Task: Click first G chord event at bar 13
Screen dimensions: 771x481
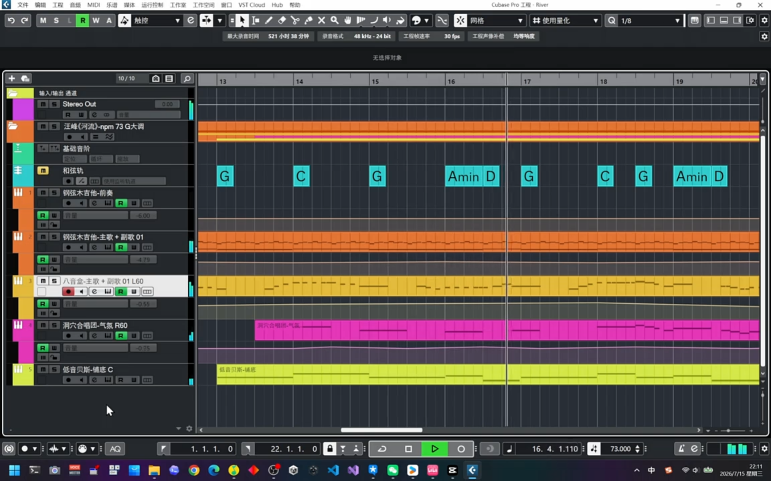Action: (225, 176)
